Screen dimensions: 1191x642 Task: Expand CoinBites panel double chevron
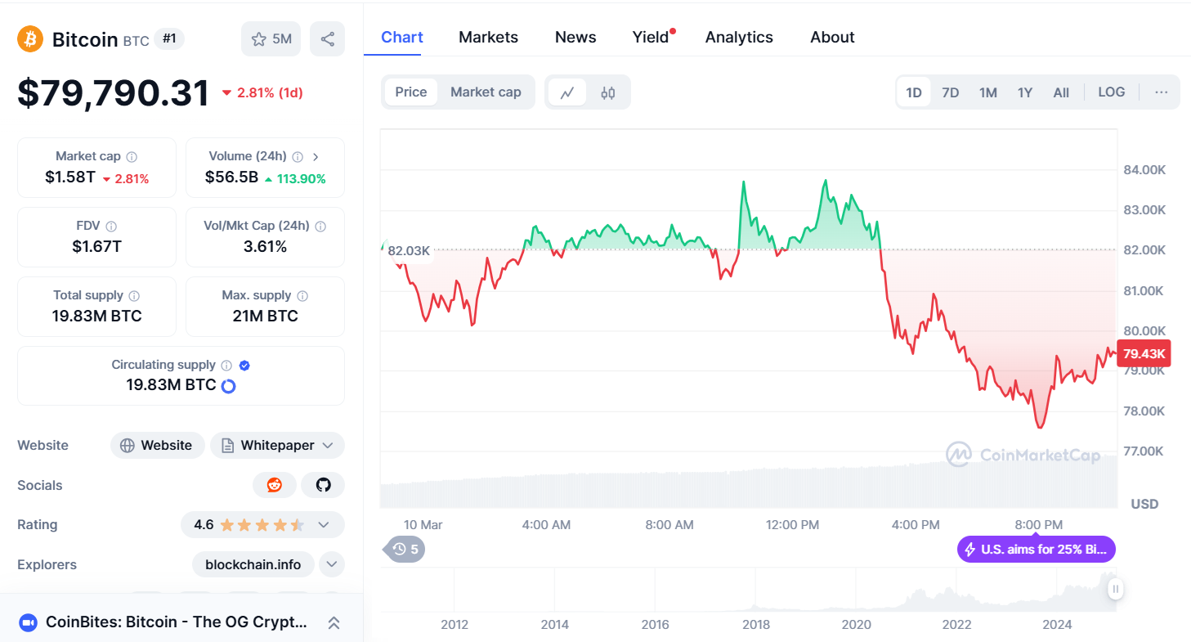pos(334,622)
